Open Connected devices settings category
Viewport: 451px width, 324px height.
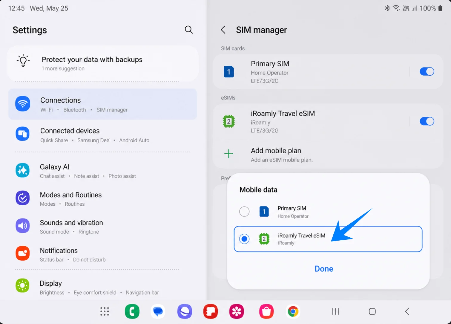click(102, 135)
